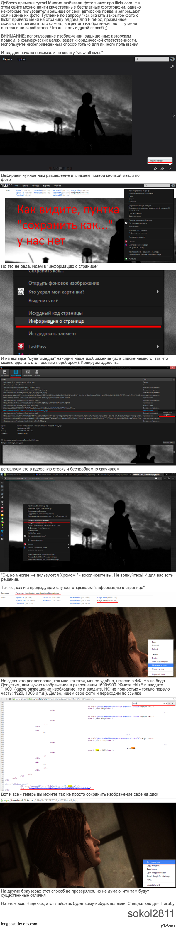Click the find bar field containing "1600"
This screenshot has width=176, height=929.
coord(147,703)
